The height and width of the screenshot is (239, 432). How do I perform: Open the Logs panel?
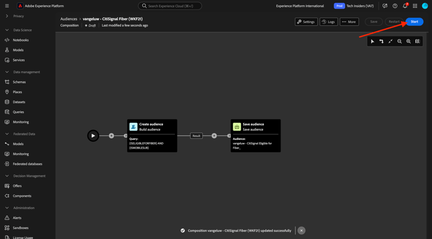tap(329, 22)
